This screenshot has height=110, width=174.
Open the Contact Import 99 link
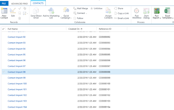coord(17,78)
